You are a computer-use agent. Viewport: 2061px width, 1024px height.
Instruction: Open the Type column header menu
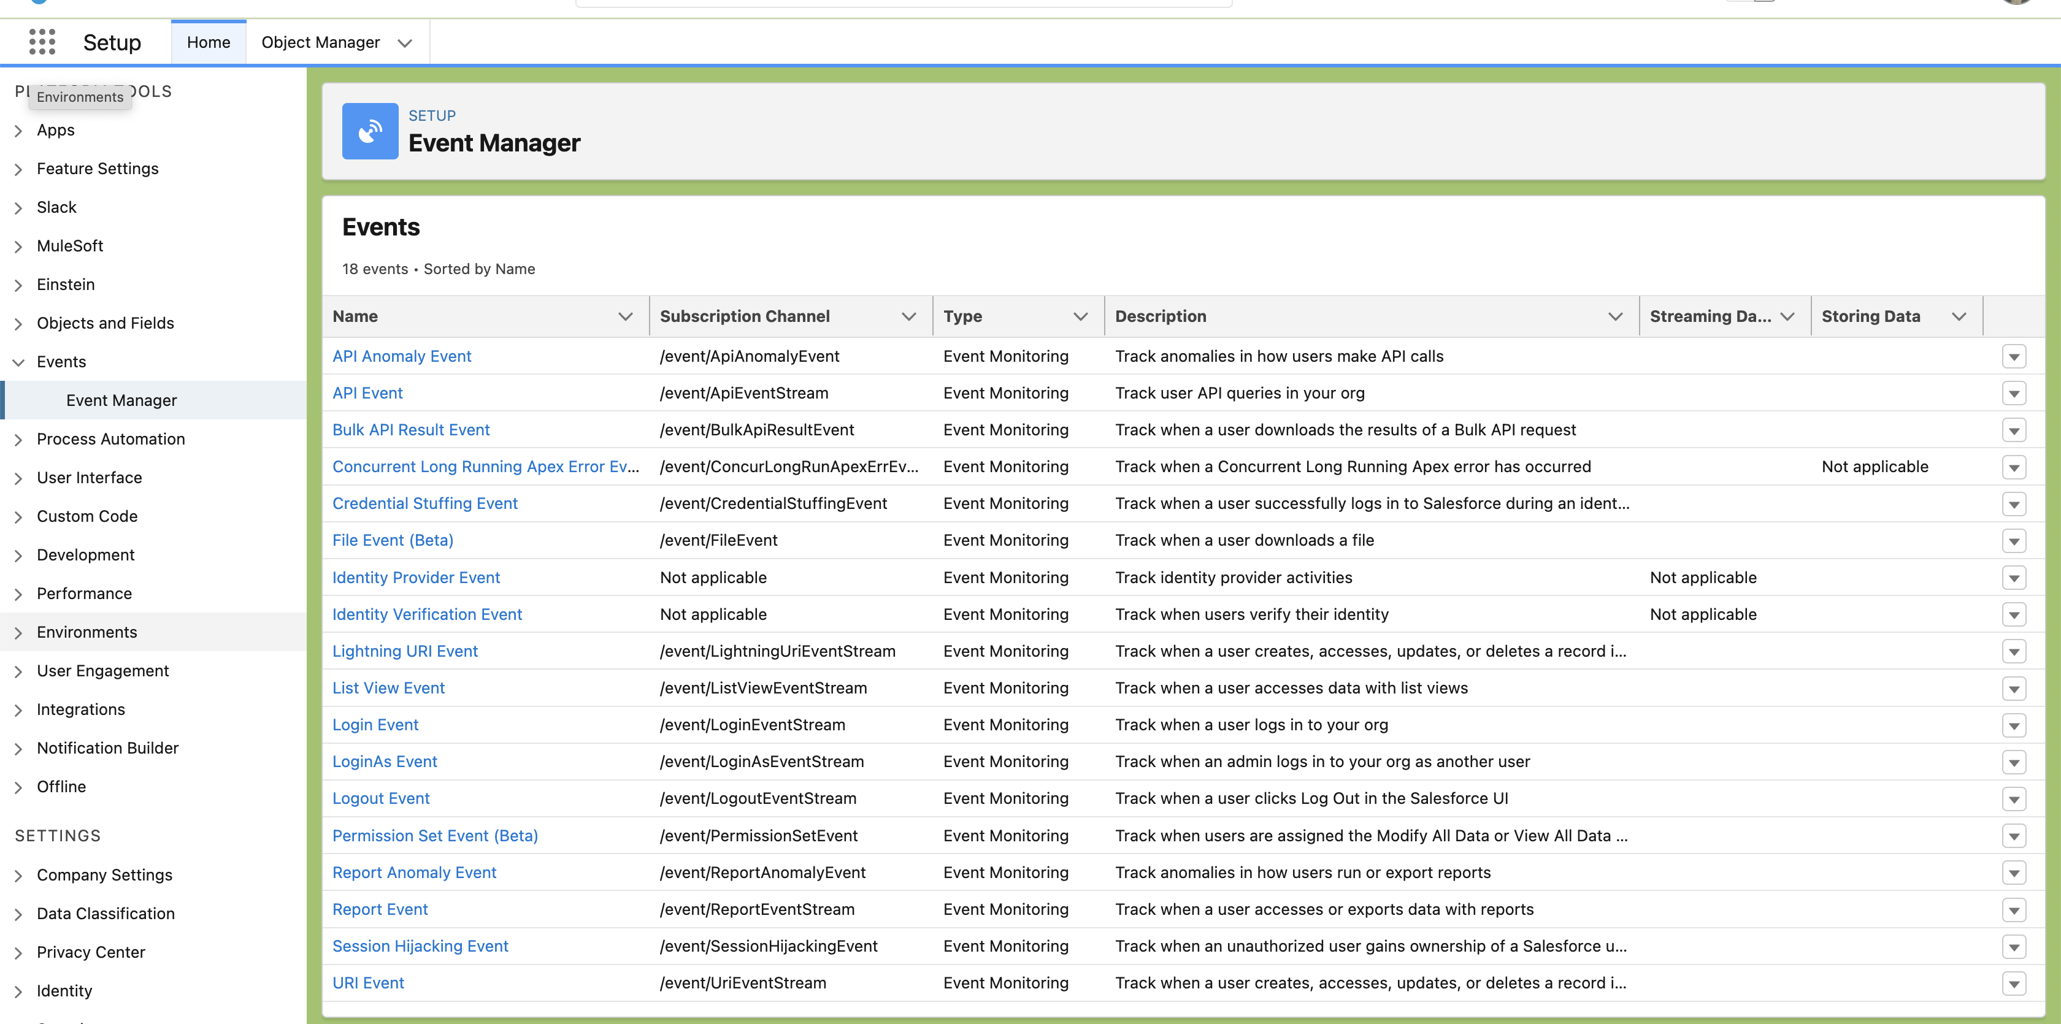1080,317
